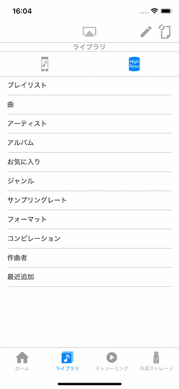Browse by サンプリングレート
The height and width of the screenshot is (389, 179).
click(x=89, y=201)
